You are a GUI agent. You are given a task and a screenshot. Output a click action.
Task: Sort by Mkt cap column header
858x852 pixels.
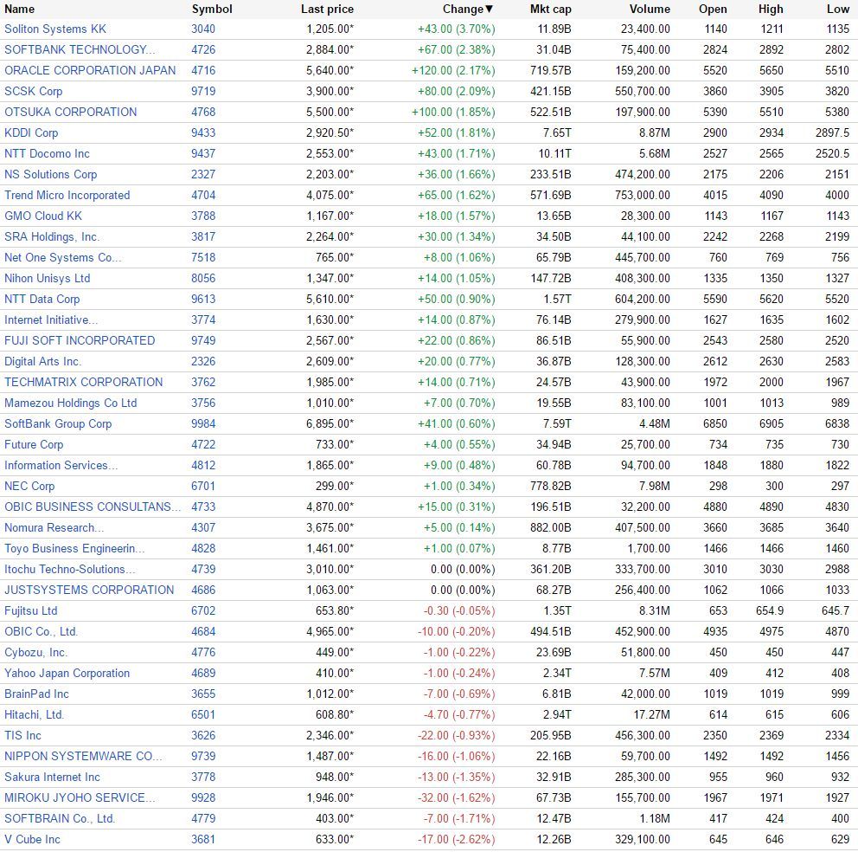(550, 9)
